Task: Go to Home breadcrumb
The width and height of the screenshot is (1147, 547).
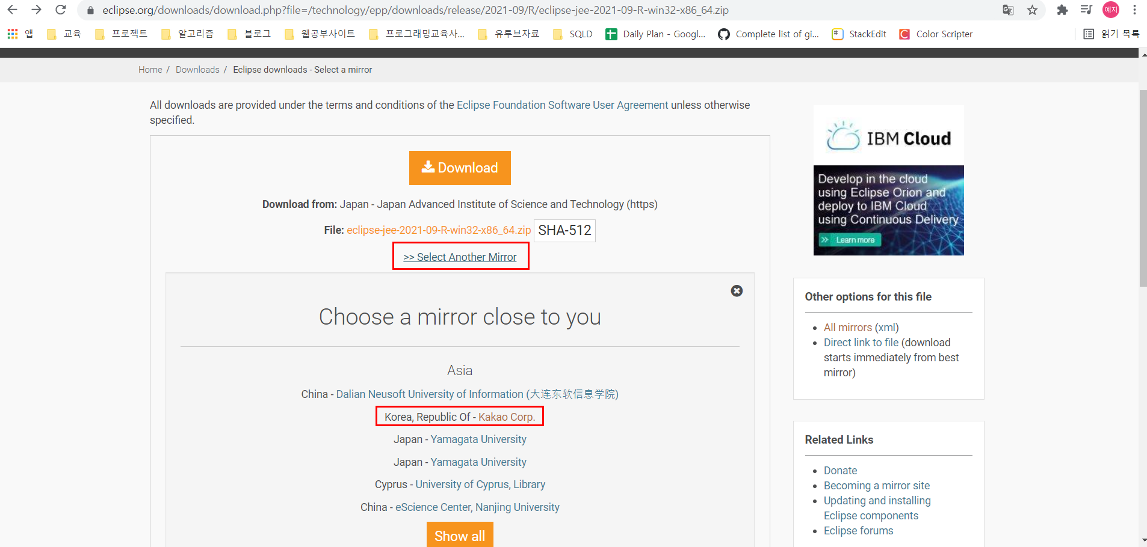Action: [x=150, y=70]
